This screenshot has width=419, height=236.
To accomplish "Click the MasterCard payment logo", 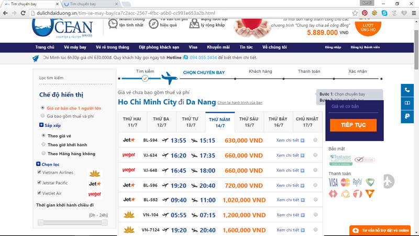I will (345, 183).
